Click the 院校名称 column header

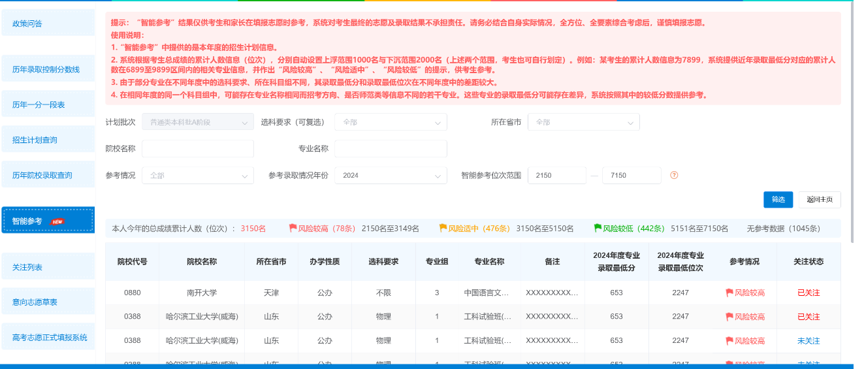pos(202,261)
